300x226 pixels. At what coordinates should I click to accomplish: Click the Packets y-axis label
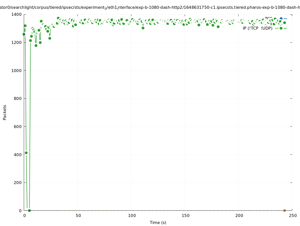(5, 112)
